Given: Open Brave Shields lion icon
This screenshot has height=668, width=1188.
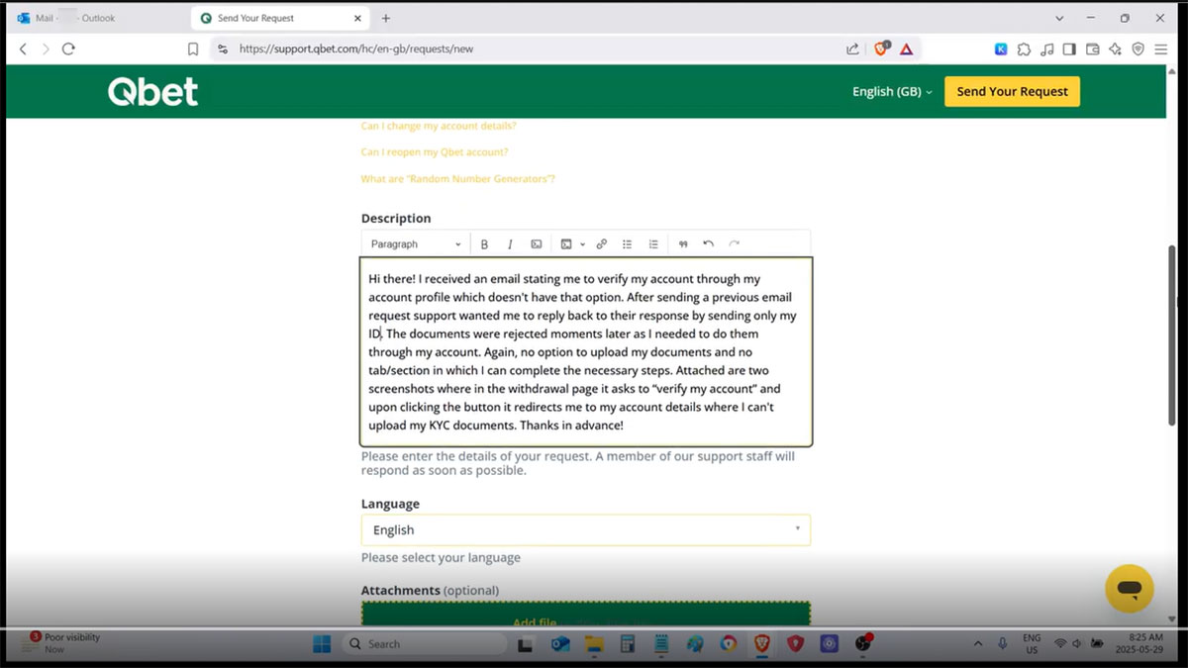Looking at the screenshot, I should pyautogui.click(x=882, y=48).
